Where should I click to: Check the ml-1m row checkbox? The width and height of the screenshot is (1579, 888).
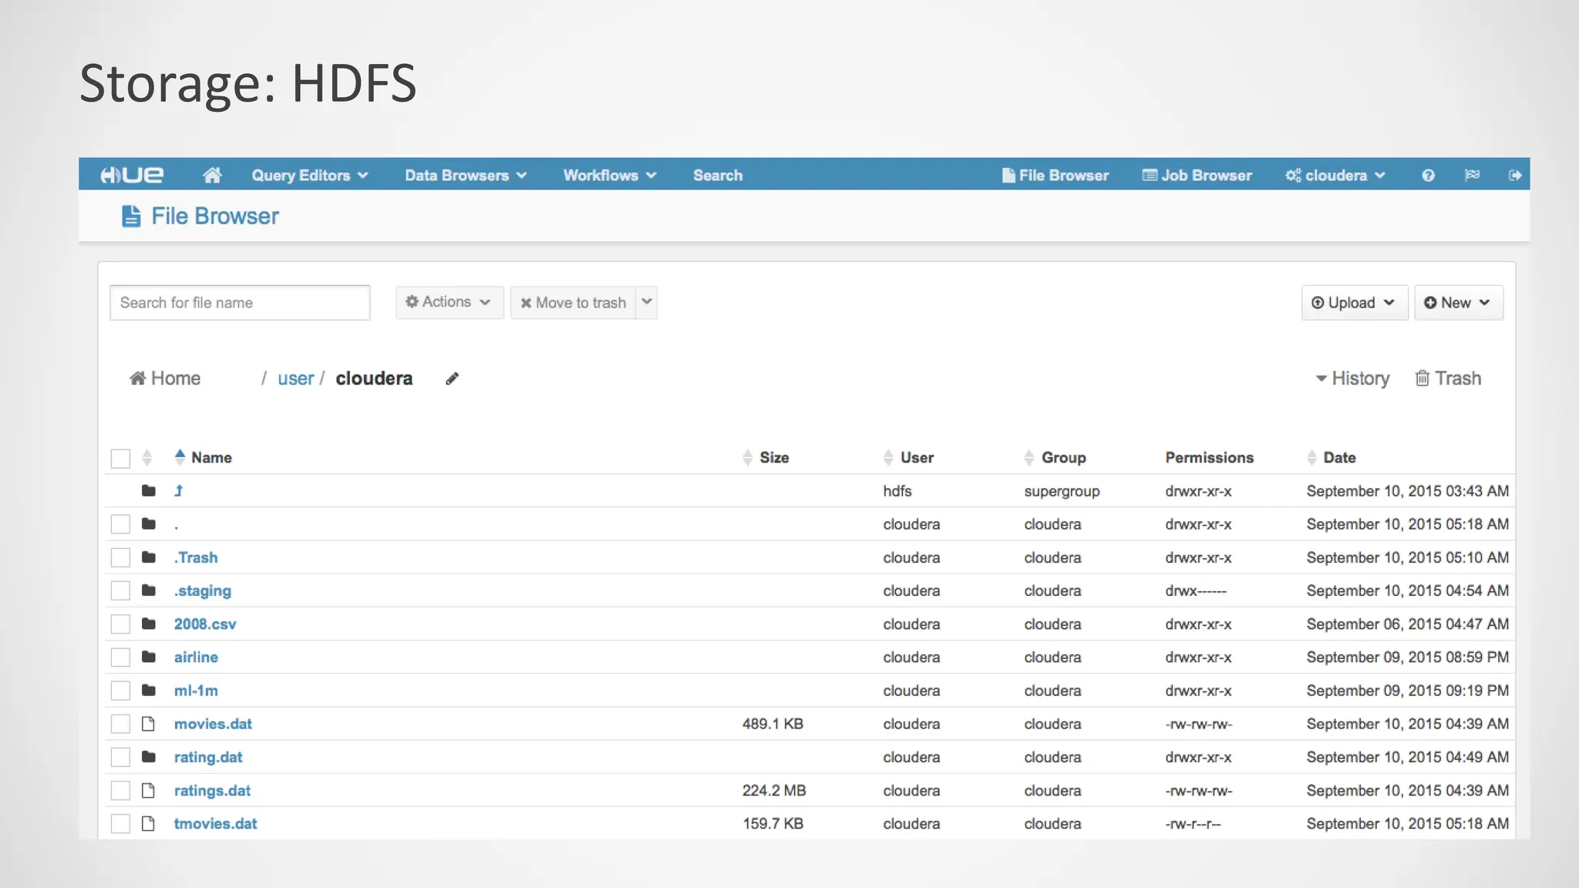(x=120, y=690)
